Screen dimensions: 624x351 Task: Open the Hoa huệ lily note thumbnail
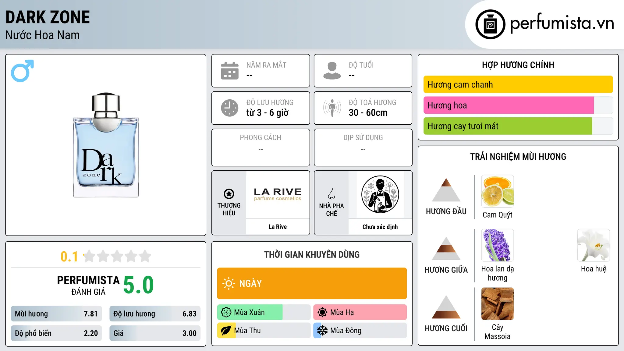594,245
